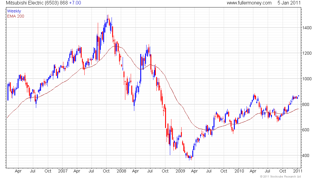The image size is (329, 179).
Task: Click the 1400 price axis label
Action: [x=307, y=28]
